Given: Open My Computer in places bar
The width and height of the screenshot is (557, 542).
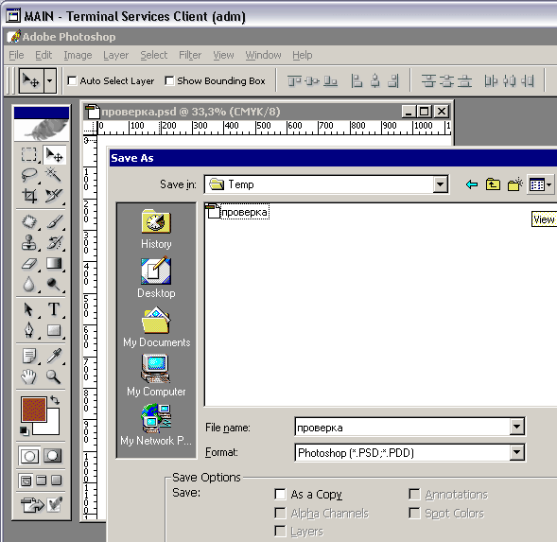Looking at the screenshot, I should point(156,376).
